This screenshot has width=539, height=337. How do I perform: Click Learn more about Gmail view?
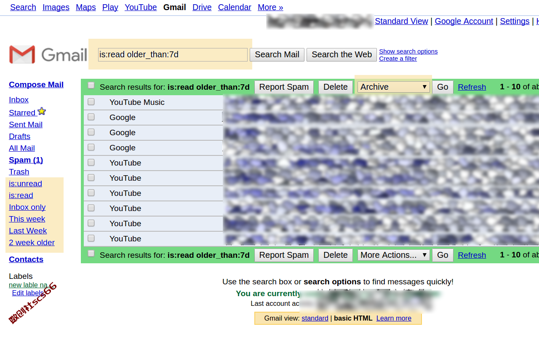coord(394,318)
